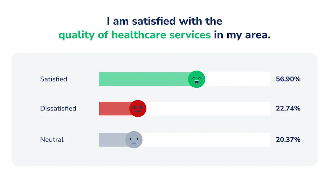Select the Satisfied label

[54, 79]
